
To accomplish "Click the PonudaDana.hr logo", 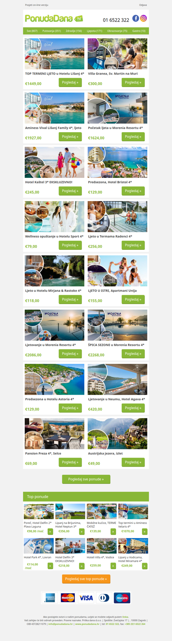I will [54, 19].
